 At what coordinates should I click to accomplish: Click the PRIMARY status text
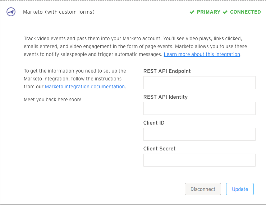point(208,12)
